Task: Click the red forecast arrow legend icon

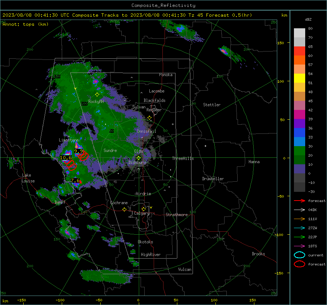Action: (x=299, y=201)
